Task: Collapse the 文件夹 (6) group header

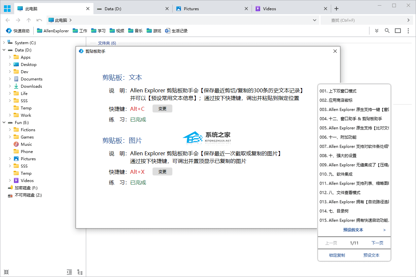Action: coord(107,43)
